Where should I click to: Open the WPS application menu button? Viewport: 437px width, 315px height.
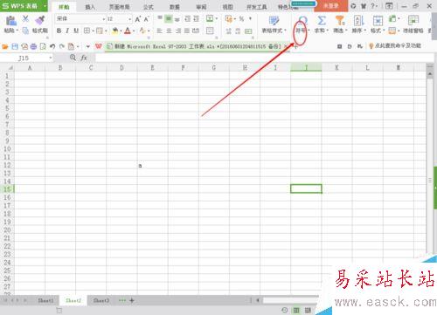24,6
